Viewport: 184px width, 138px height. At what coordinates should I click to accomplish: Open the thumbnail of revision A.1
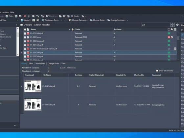pyautogui.click(x=33, y=86)
